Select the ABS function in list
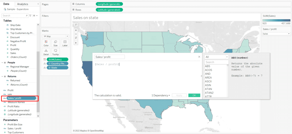Screen dimensions: 292x134 click(208, 66)
